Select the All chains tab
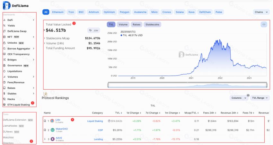Viewport: 273px width, 145px height. coord(46,12)
